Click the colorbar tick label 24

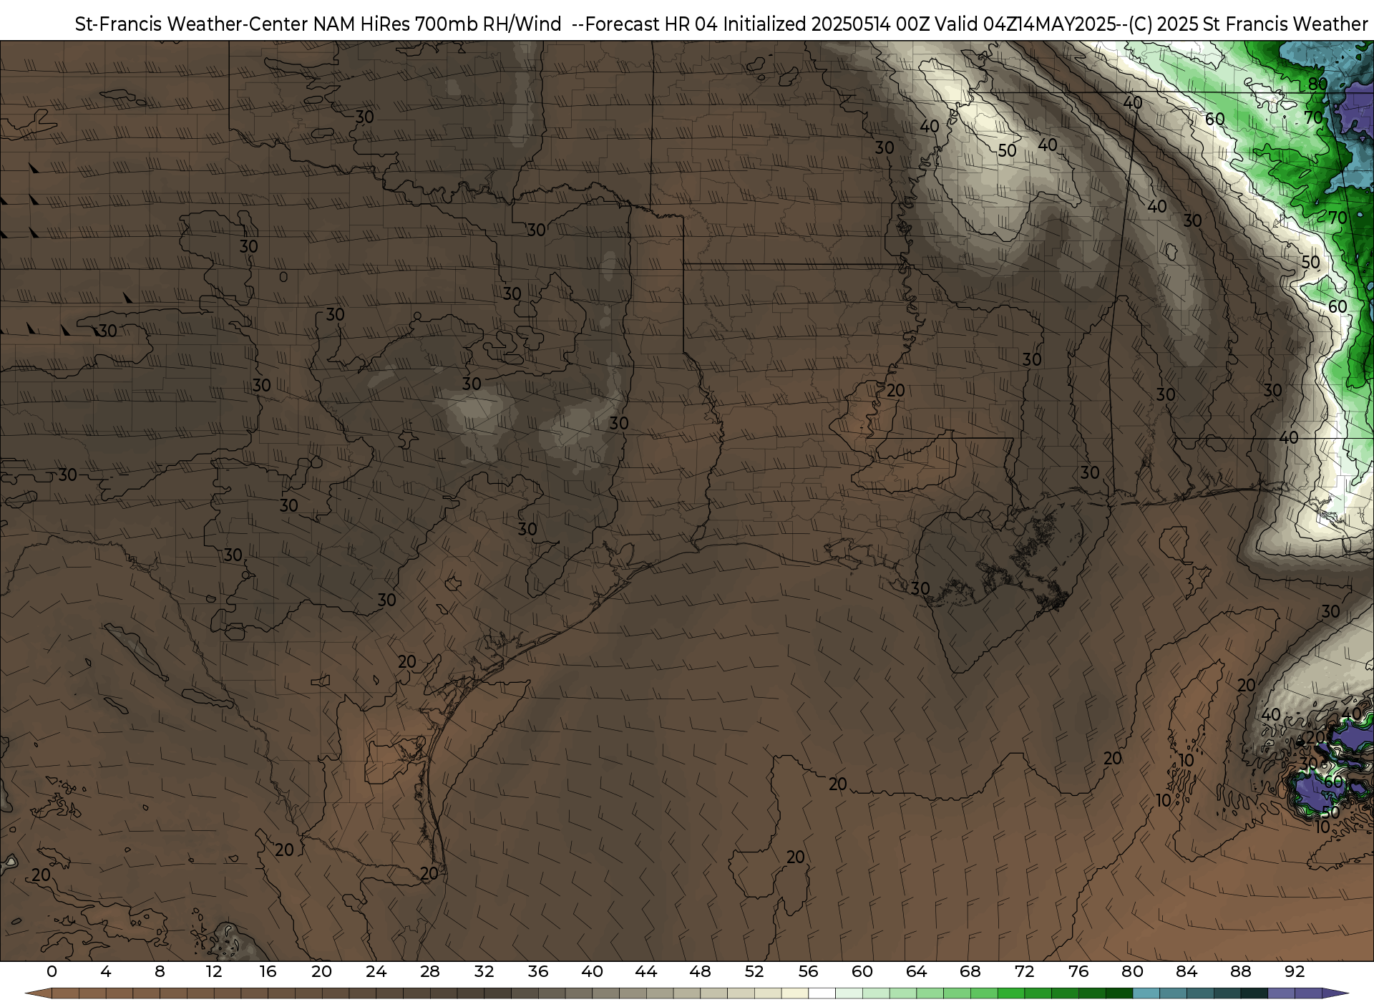coord(376,971)
